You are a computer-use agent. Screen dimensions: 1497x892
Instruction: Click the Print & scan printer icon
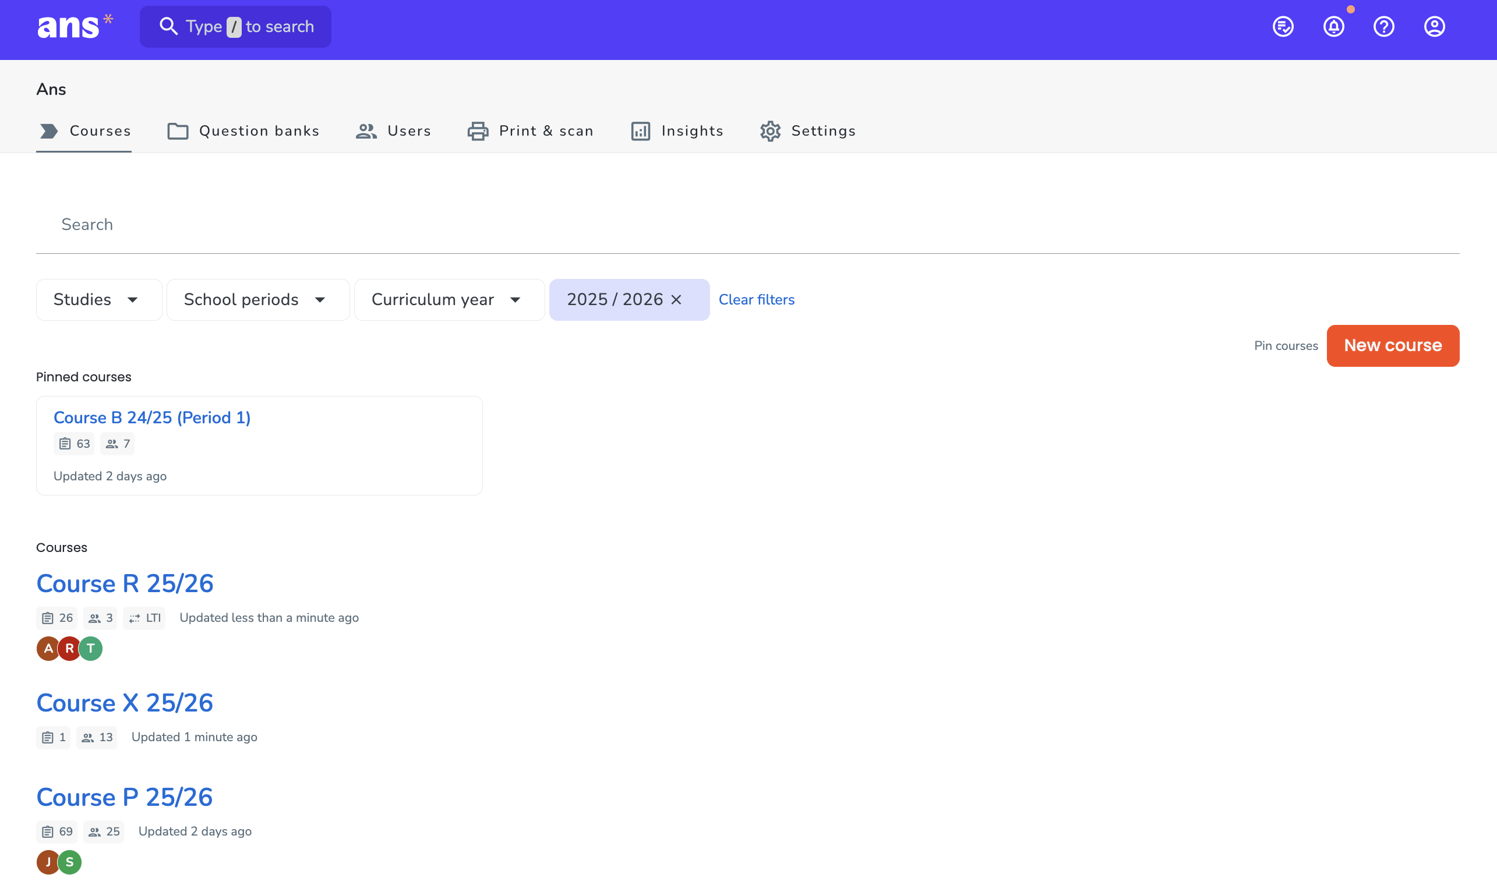tap(478, 131)
